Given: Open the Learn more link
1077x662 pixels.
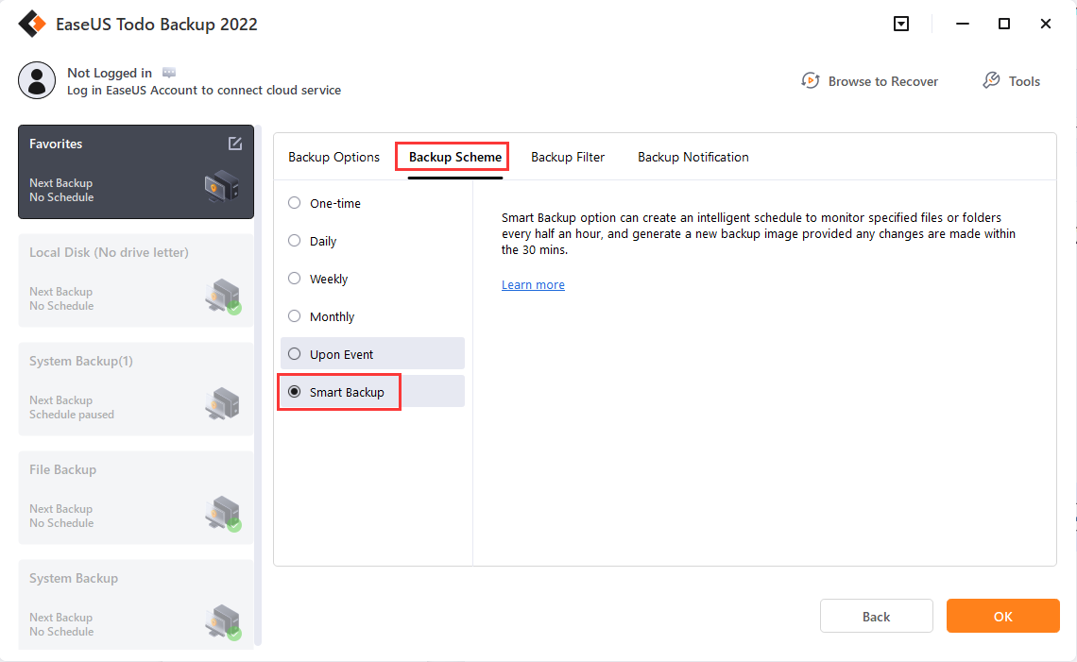Looking at the screenshot, I should click(x=533, y=285).
